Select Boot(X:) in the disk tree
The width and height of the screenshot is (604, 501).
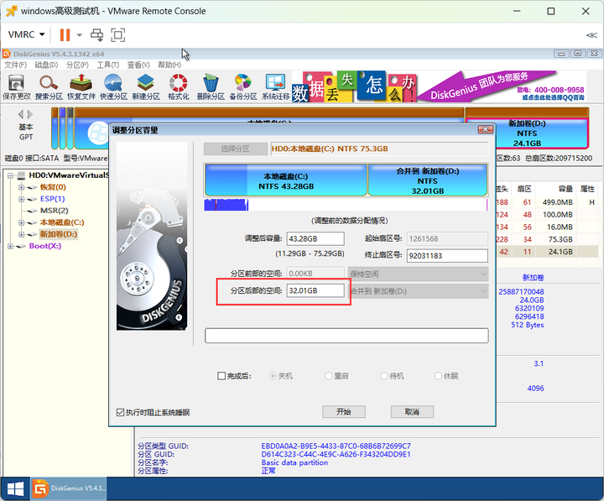(x=45, y=246)
